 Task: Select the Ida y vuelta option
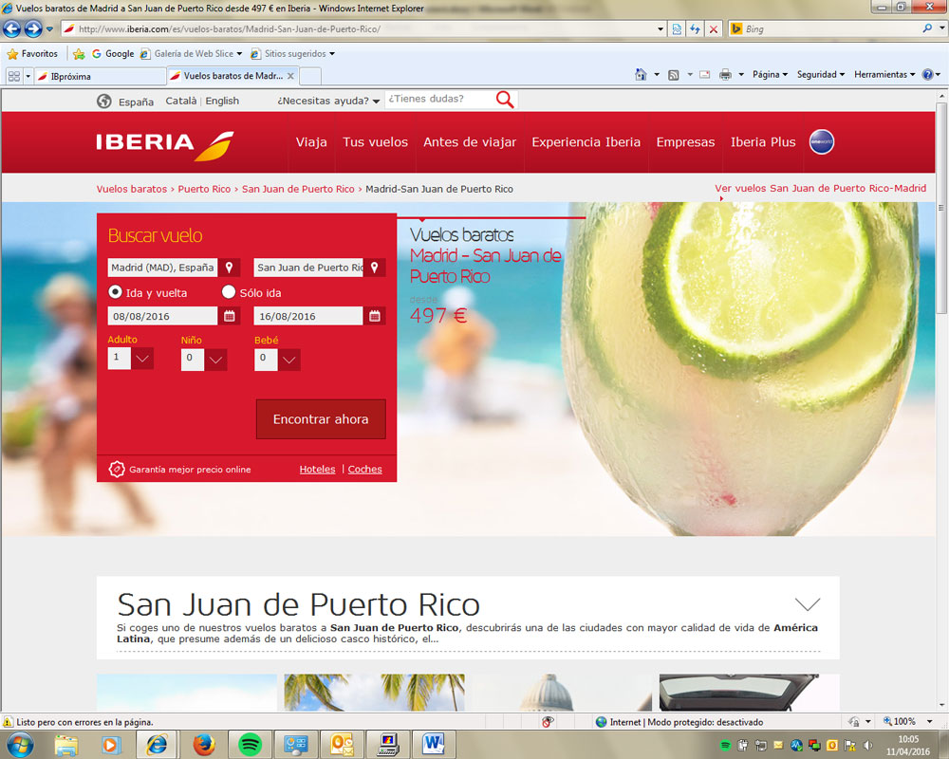116,292
